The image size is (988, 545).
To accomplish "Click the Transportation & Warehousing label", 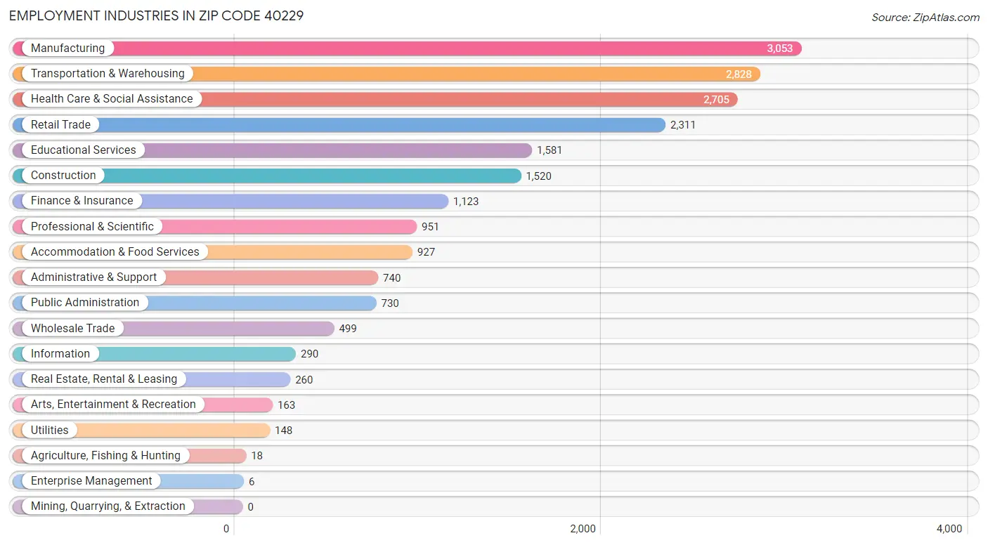I will (108, 74).
